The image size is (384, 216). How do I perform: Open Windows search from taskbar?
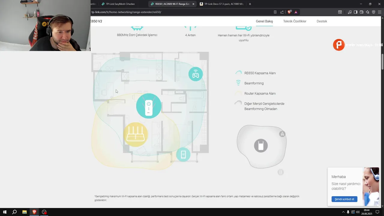click(14, 212)
